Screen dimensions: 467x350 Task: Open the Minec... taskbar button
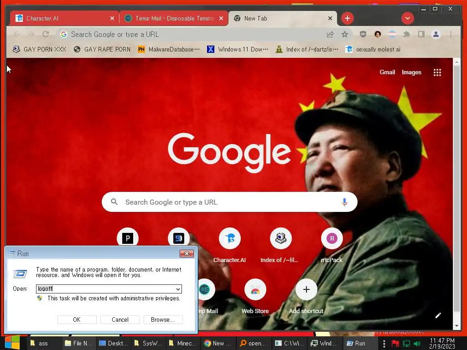182,344
